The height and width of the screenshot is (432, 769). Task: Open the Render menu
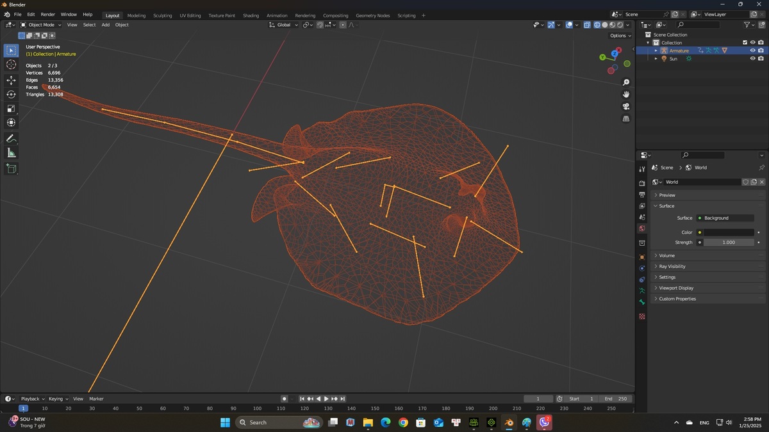click(48, 14)
